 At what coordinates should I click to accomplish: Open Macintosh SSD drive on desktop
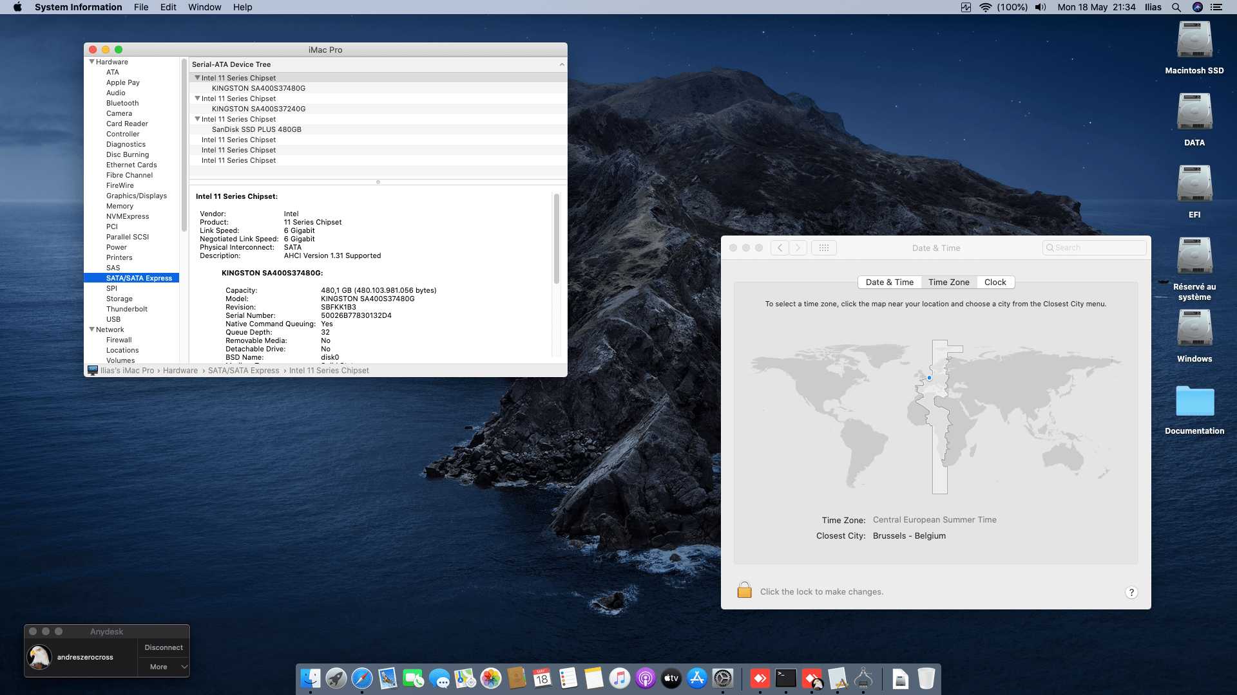click(x=1194, y=41)
